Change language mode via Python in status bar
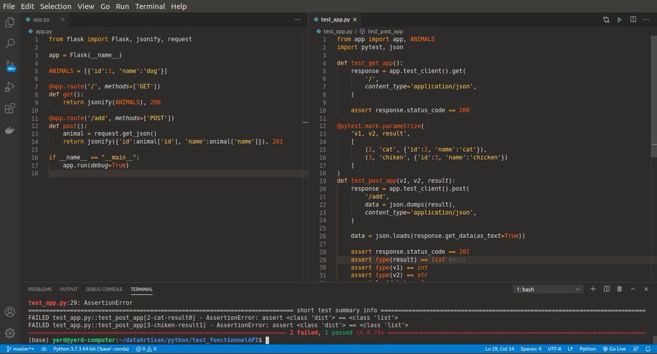 point(587,349)
